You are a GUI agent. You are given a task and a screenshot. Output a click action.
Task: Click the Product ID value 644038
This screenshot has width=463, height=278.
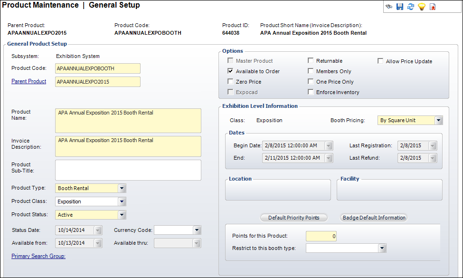coord(231,33)
